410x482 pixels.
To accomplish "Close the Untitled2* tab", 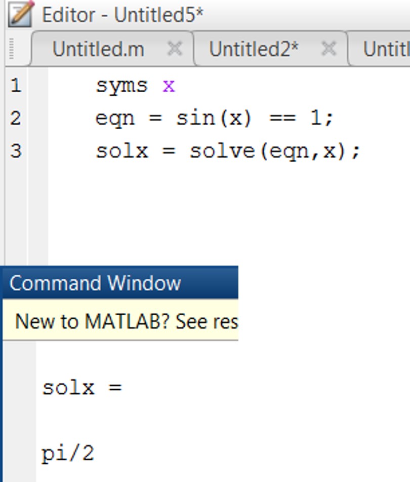I will click(x=329, y=49).
